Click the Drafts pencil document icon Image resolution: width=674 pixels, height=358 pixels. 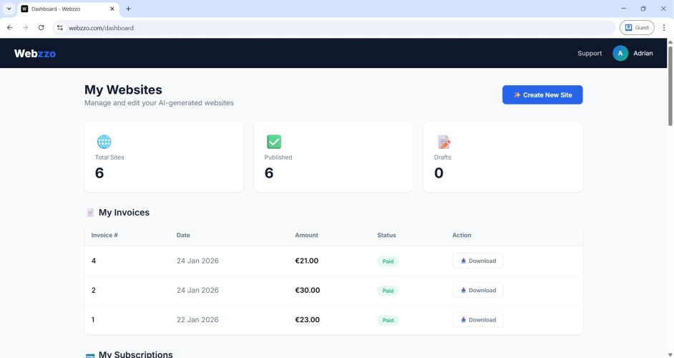pyautogui.click(x=444, y=142)
